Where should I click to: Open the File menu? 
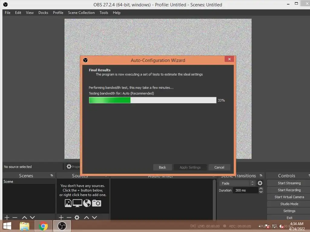8,13
